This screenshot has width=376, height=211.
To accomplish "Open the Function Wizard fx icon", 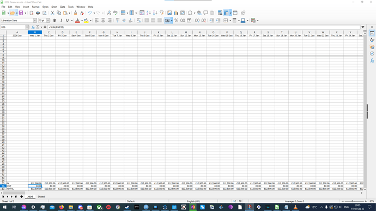I will point(33,27).
